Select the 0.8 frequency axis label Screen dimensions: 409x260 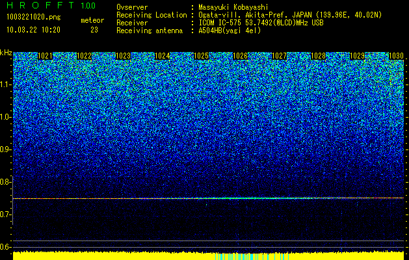[5, 182]
